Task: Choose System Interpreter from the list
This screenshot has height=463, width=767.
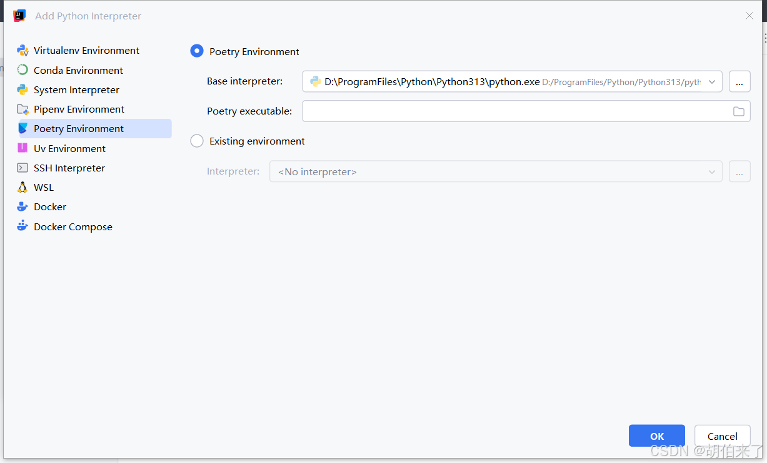Action: 76,89
